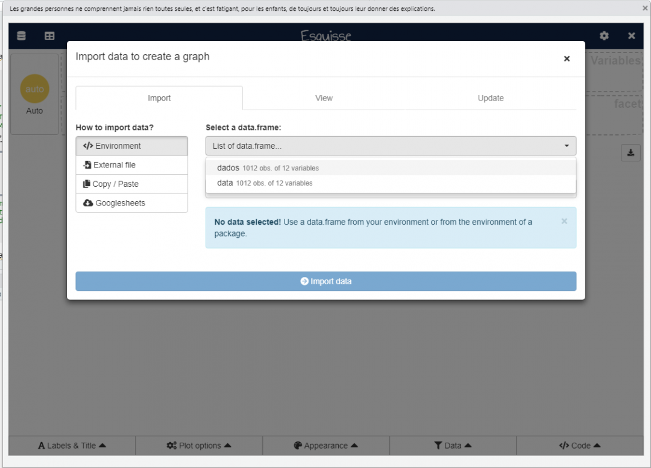Screen dimensions: 651x468
Task: Select the 'data' data.frame option
Action: point(391,183)
